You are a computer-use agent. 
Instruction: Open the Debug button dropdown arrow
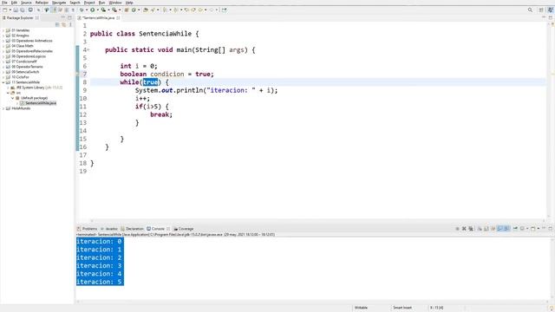pos(87,10)
